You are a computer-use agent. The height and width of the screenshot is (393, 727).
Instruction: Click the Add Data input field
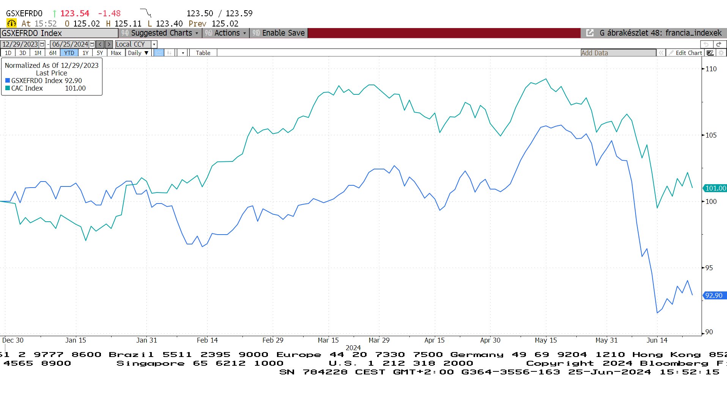(618, 53)
